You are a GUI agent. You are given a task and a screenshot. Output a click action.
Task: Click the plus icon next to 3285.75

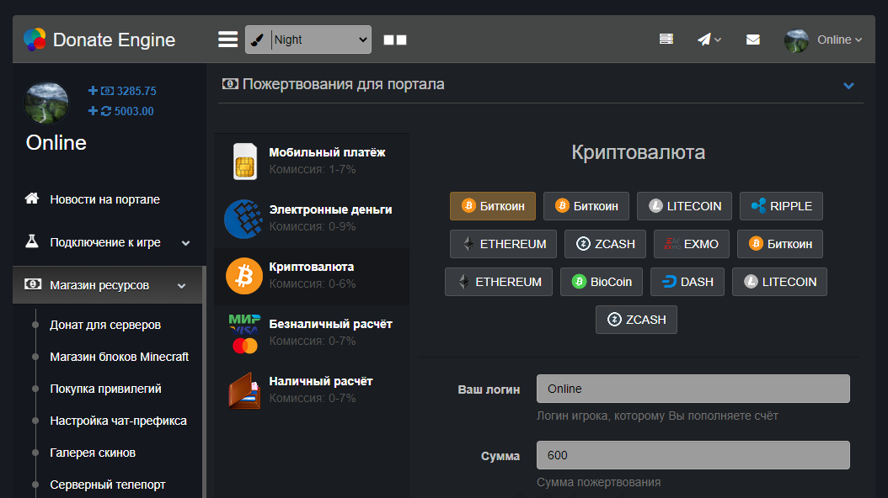[93, 91]
